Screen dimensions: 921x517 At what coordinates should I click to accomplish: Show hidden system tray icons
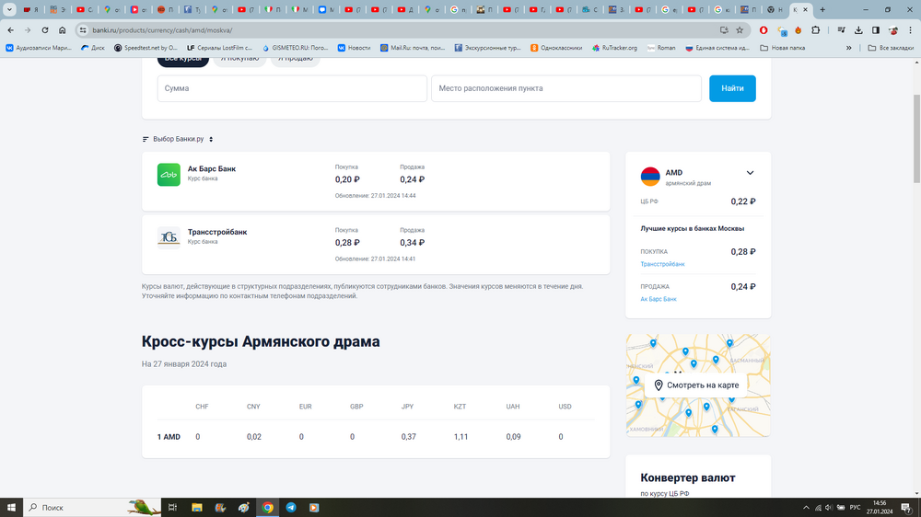[x=806, y=508]
